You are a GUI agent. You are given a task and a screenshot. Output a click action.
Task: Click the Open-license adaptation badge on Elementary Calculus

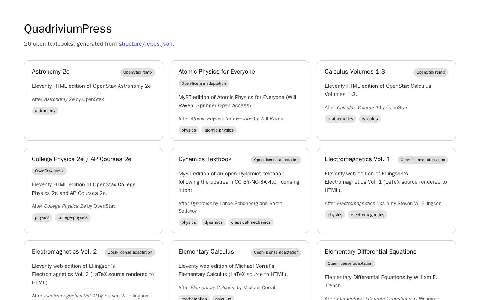(276, 252)
